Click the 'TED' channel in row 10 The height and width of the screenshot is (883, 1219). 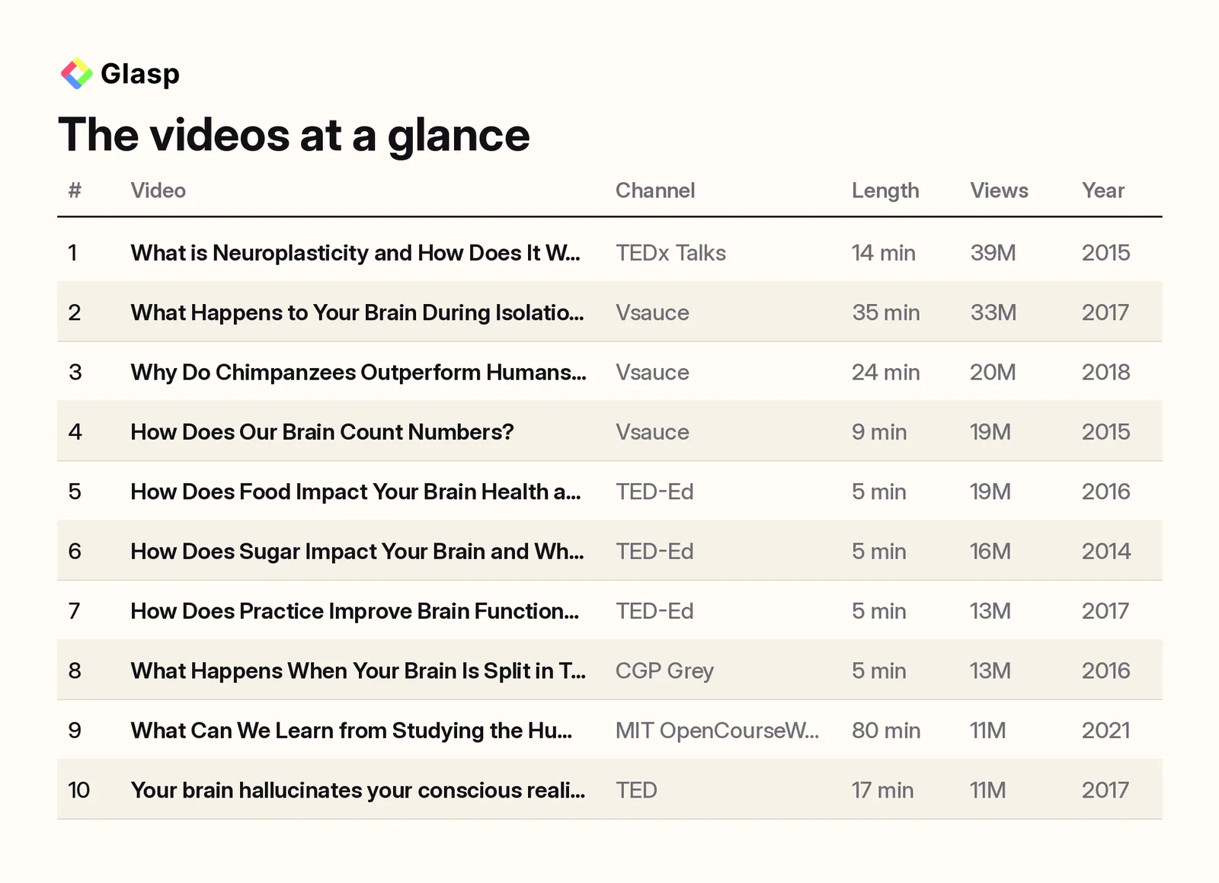pyautogui.click(x=636, y=790)
